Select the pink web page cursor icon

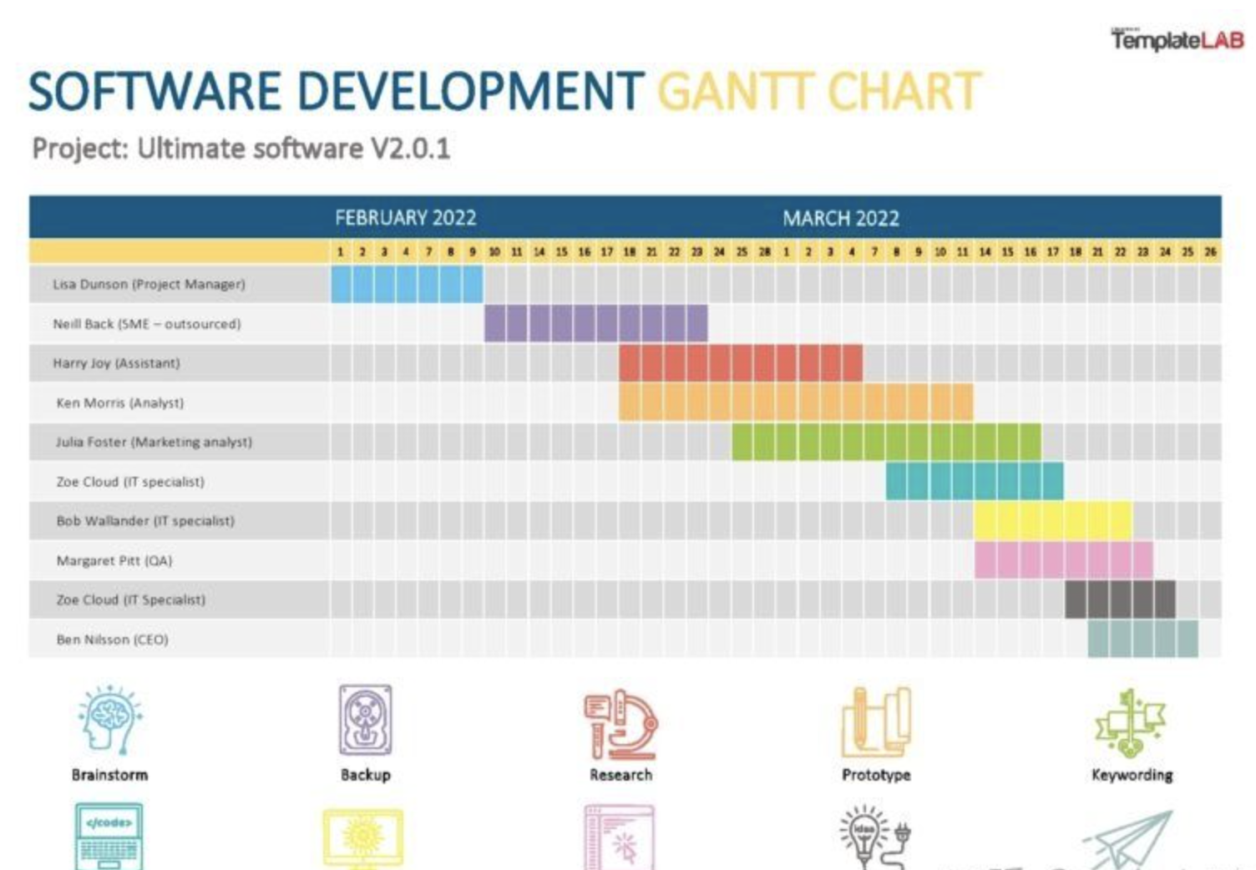619,837
